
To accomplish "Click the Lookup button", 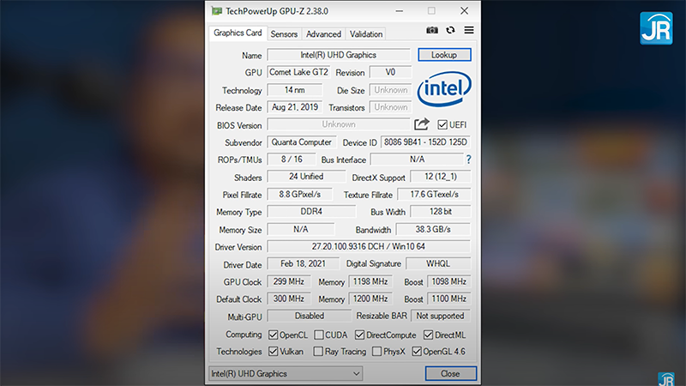I will (x=444, y=55).
